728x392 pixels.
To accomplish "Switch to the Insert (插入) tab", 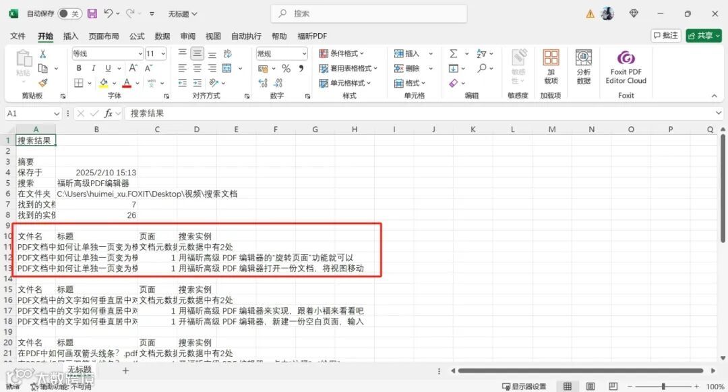I will 71,36.
